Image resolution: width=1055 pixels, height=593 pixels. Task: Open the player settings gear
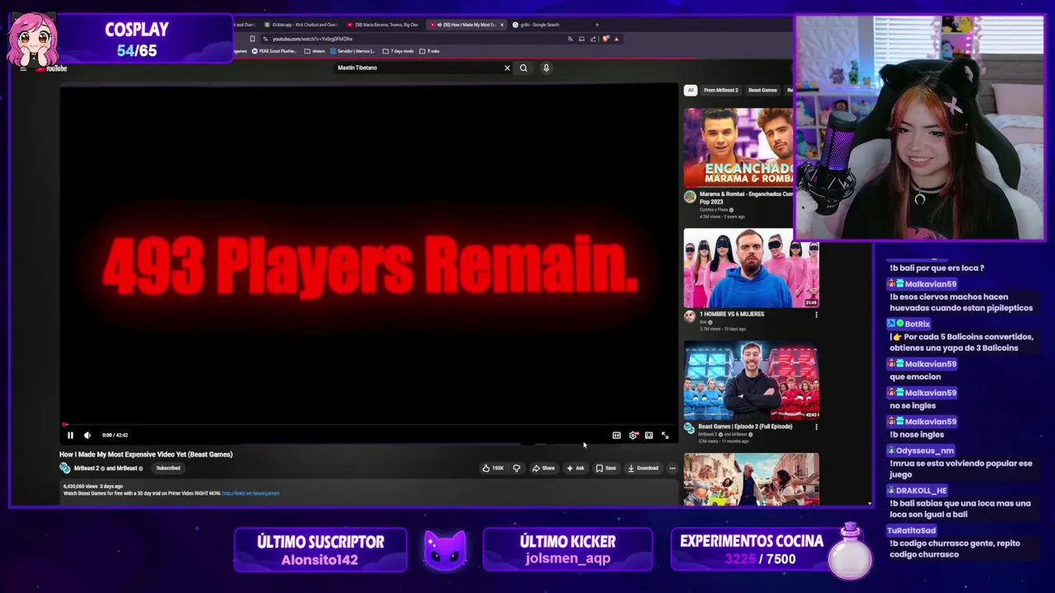[633, 435]
